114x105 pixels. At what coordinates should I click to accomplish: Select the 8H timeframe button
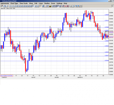click(x=31, y=6)
